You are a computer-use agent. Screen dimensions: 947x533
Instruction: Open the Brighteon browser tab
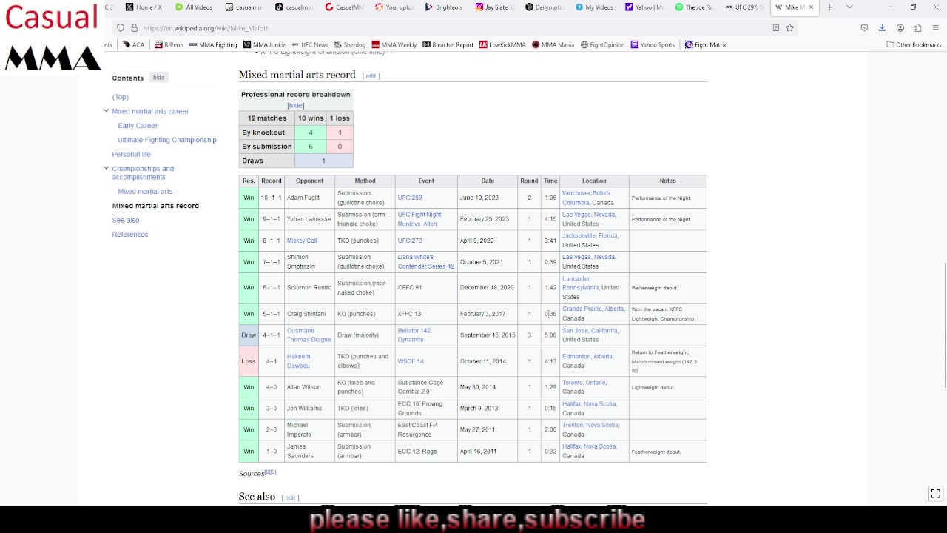pos(443,7)
